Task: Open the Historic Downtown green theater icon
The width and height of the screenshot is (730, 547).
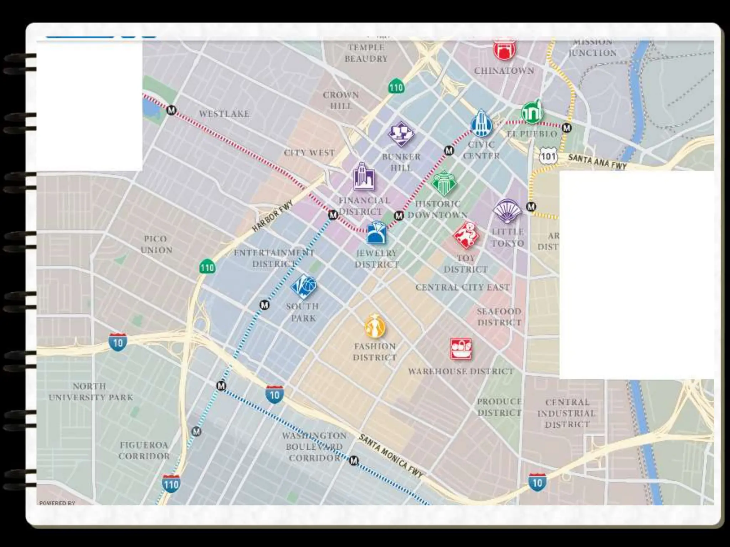Action: [443, 184]
